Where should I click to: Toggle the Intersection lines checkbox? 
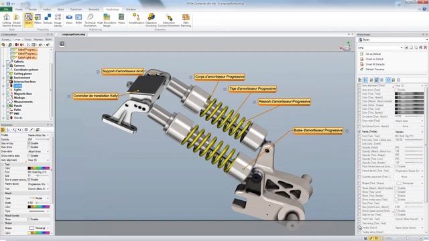point(8,82)
